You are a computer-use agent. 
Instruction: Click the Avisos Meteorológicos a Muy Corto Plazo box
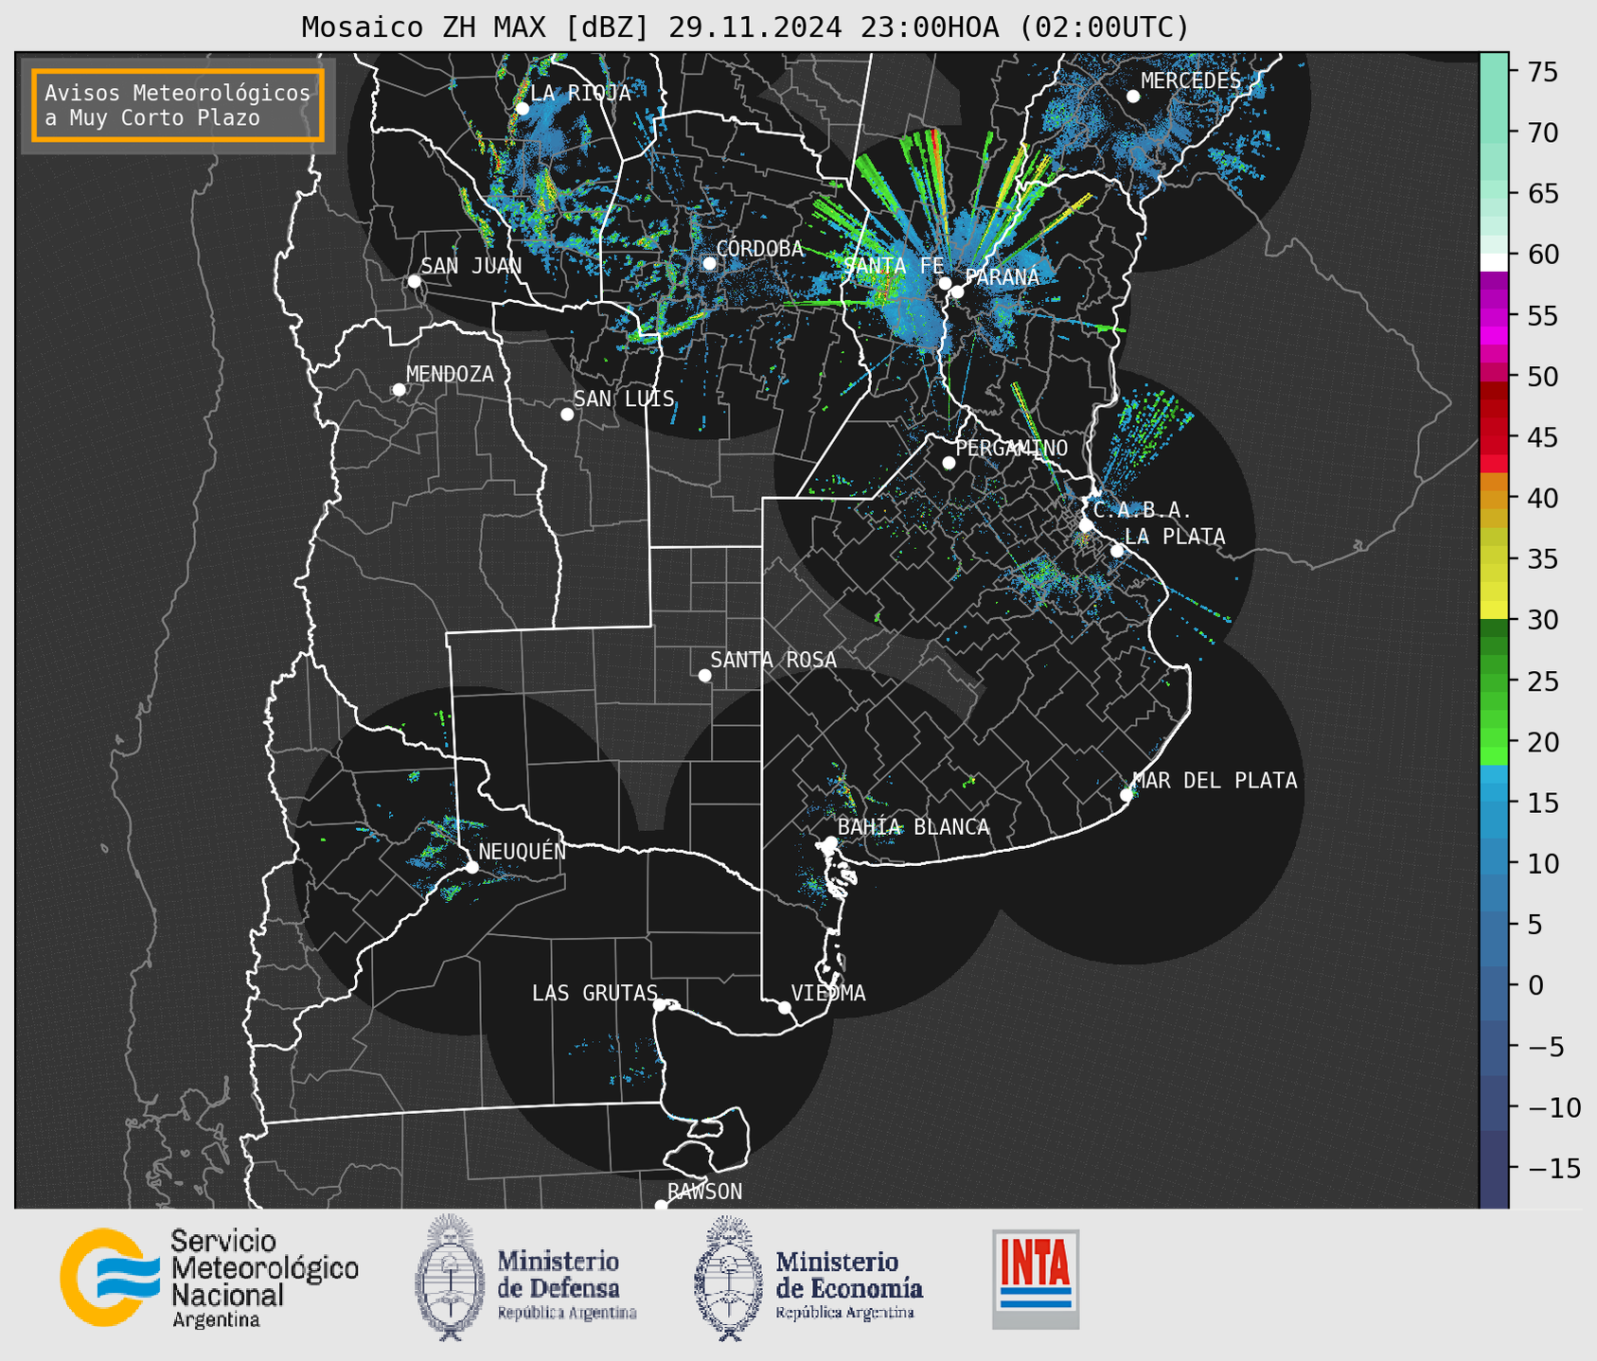pyautogui.click(x=178, y=105)
